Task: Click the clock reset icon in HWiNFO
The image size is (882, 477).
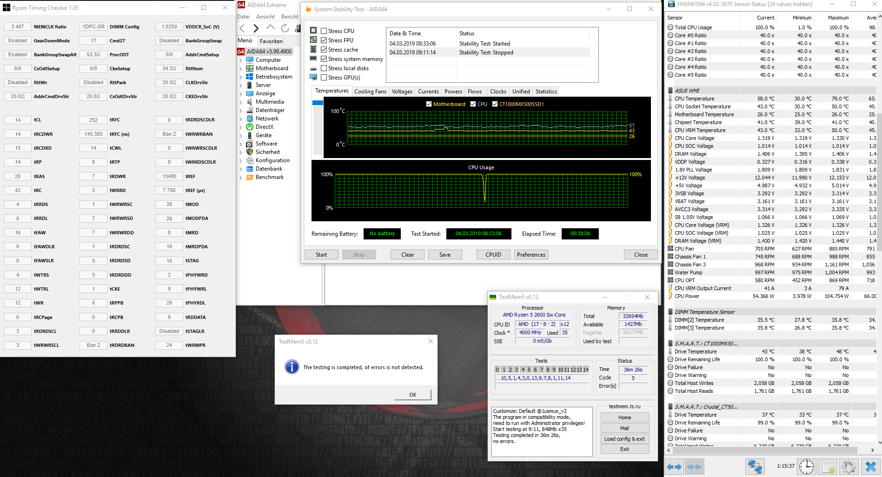Action: pos(807,466)
